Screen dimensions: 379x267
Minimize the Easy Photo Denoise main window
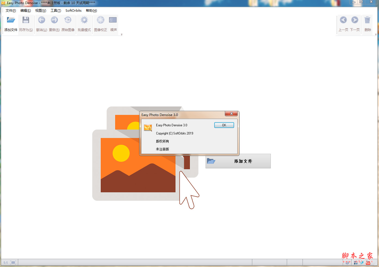(x=354, y=2)
